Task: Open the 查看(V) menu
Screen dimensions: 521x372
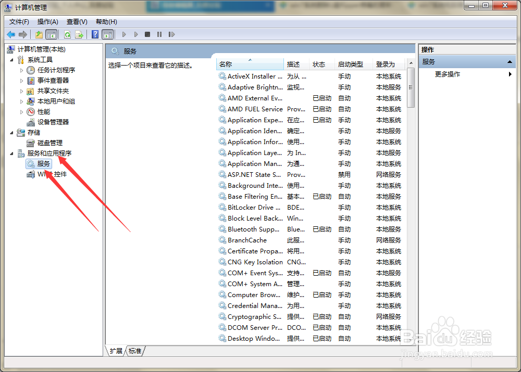Action: click(77, 22)
